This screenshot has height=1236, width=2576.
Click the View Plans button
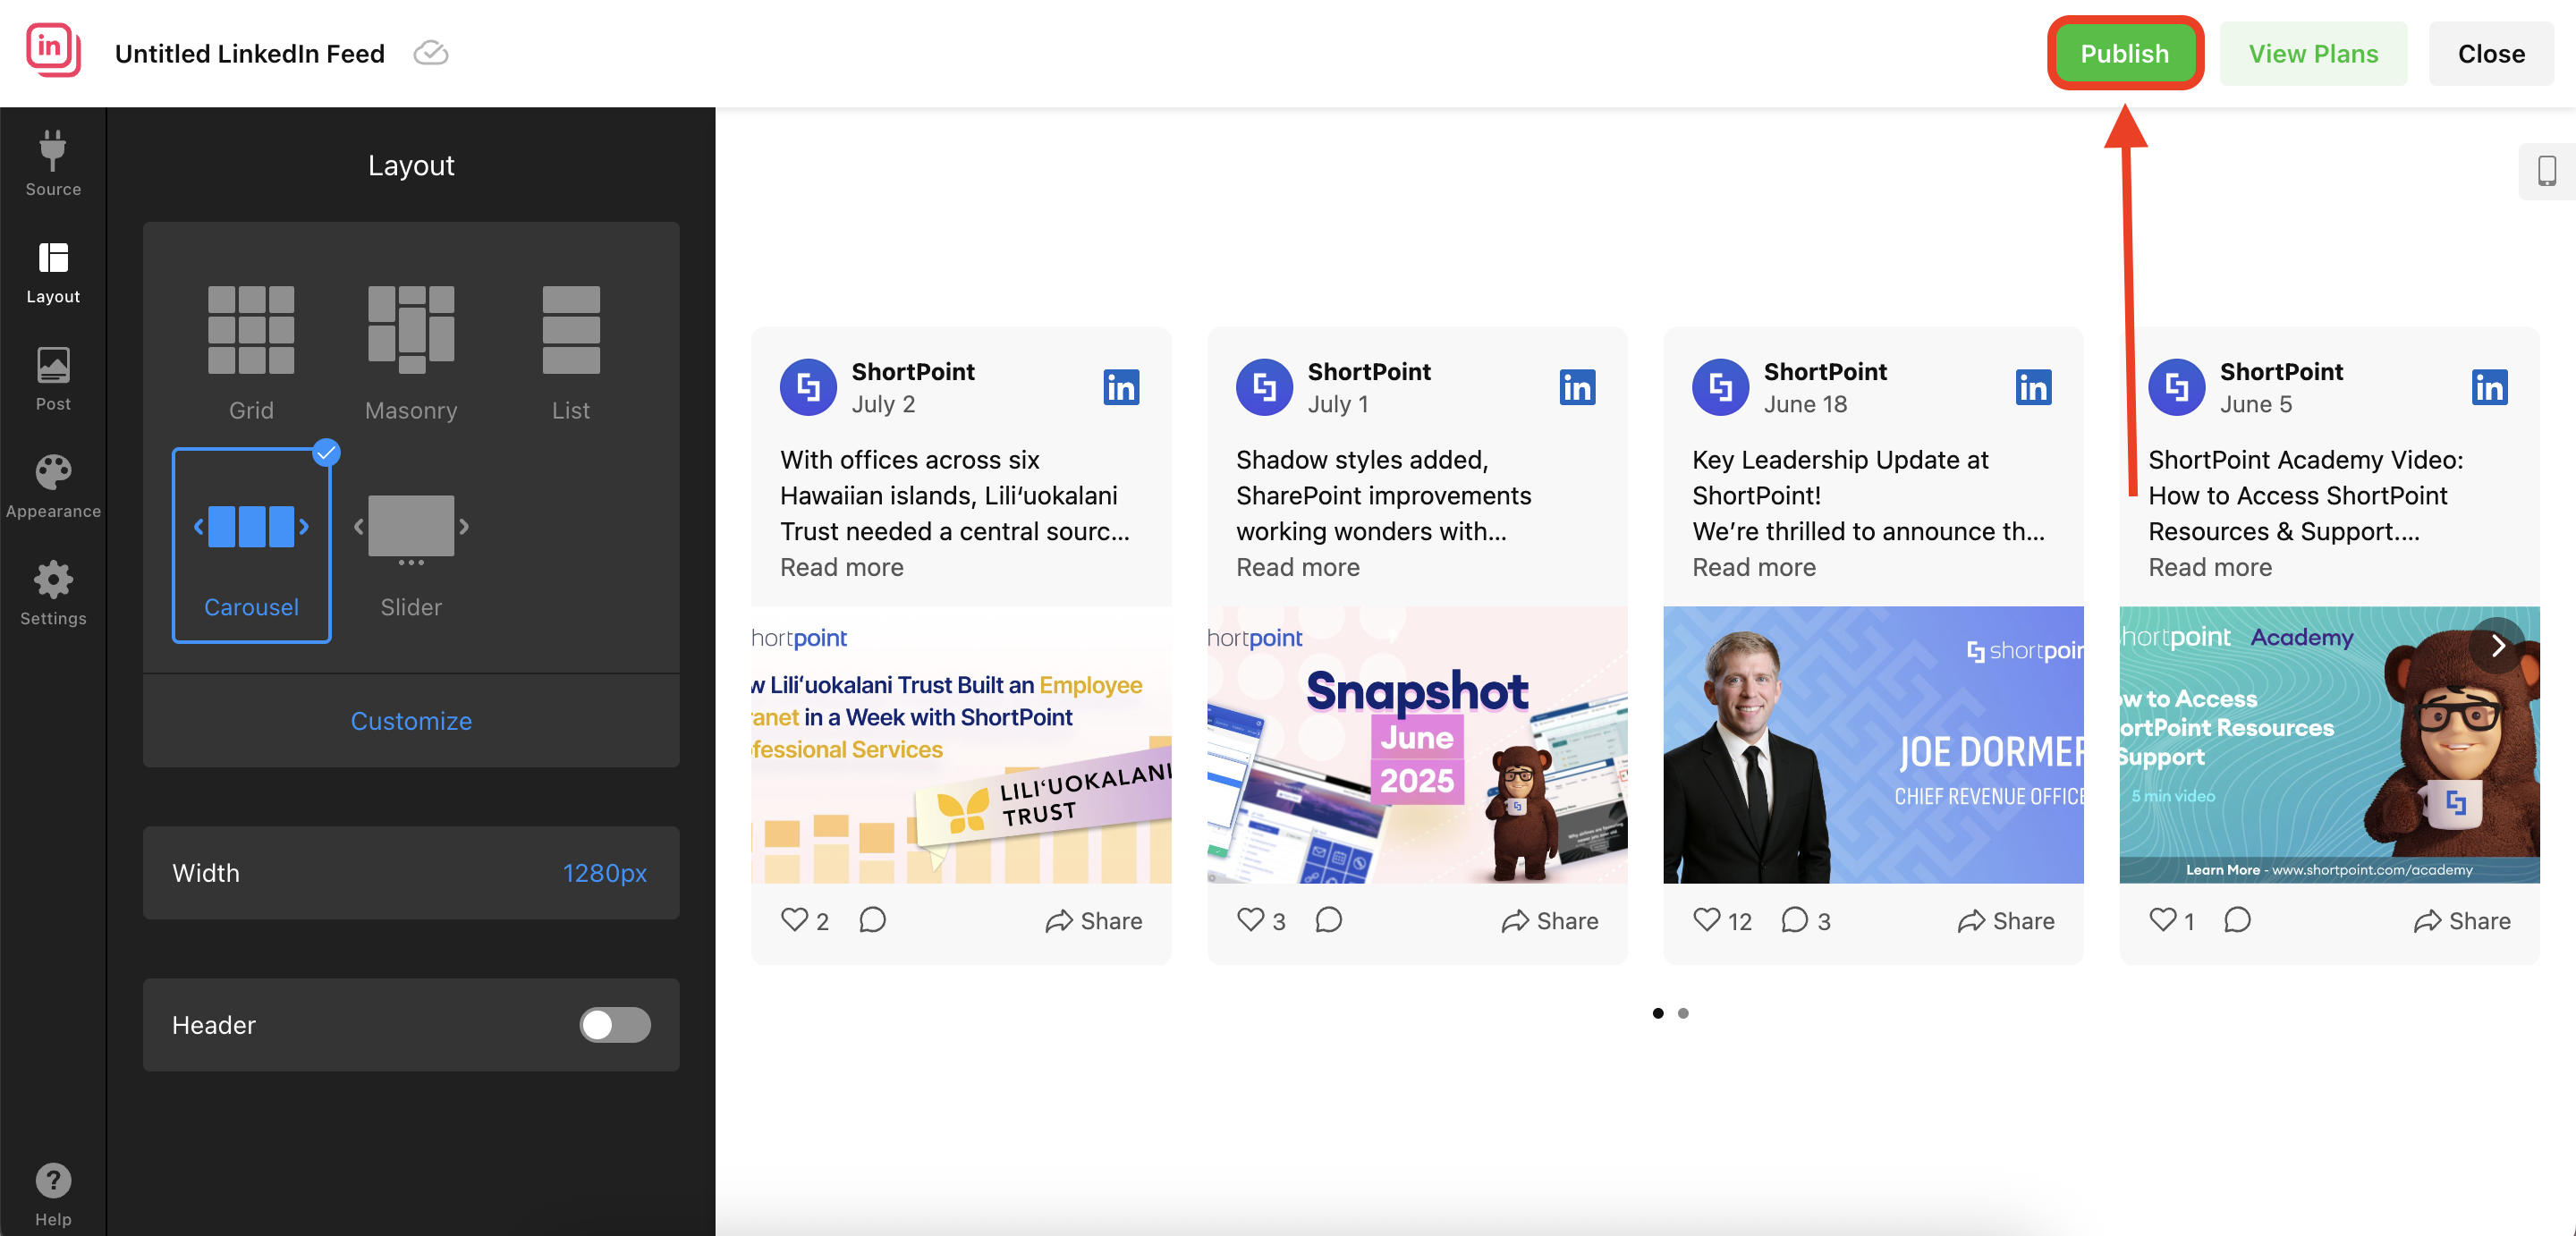[2312, 54]
